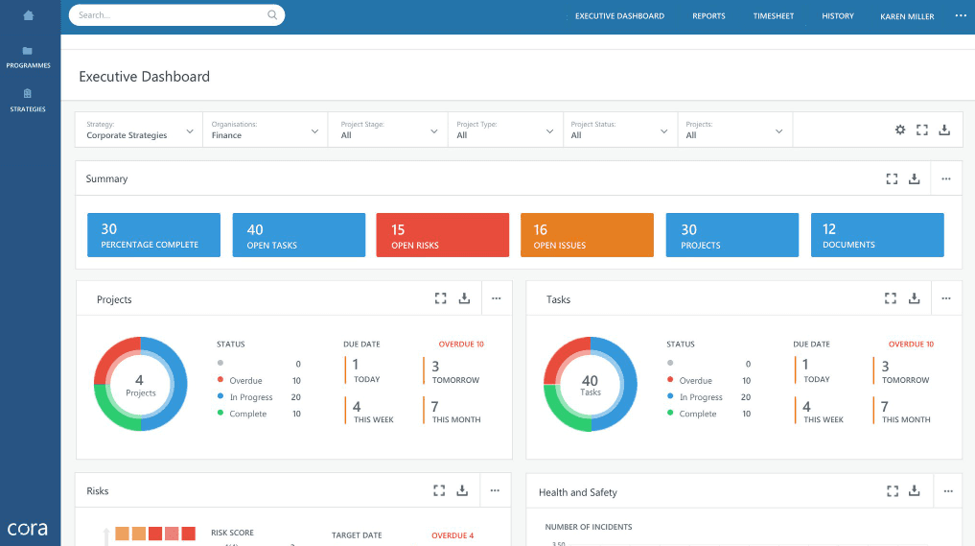Viewport: 975px width, 546px height.
Task: Open the Project Stage dropdown
Action: (x=388, y=131)
